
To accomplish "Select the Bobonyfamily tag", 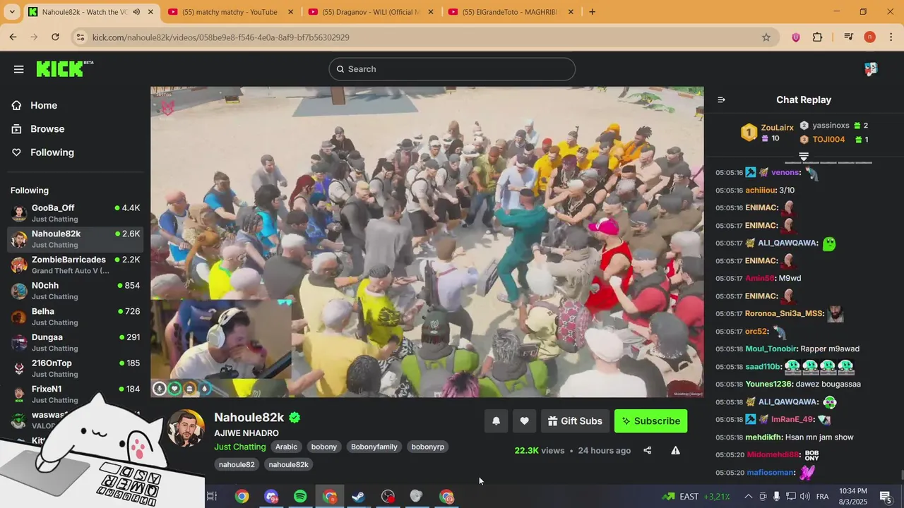I will [x=374, y=447].
